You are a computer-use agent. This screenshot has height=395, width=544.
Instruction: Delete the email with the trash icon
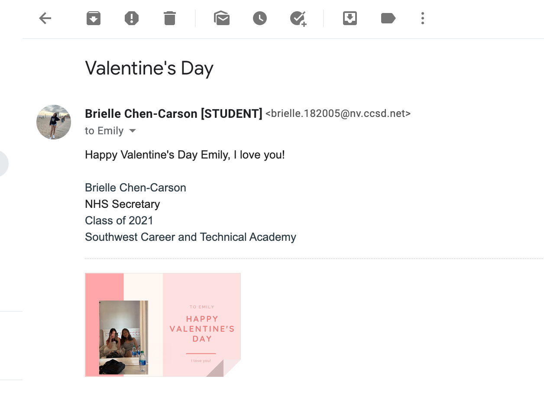[170, 18]
